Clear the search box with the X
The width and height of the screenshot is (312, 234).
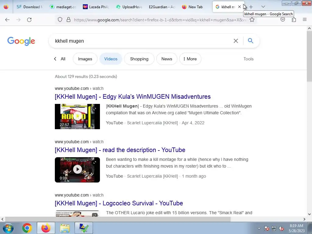pyautogui.click(x=236, y=41)
